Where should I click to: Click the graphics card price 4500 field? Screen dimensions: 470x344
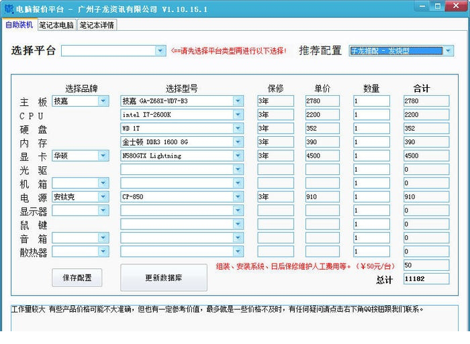(322, 156)
